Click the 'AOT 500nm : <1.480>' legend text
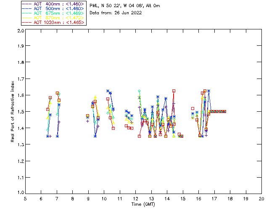The height and width of the screenshot is (215, 269). coord(59,8)
